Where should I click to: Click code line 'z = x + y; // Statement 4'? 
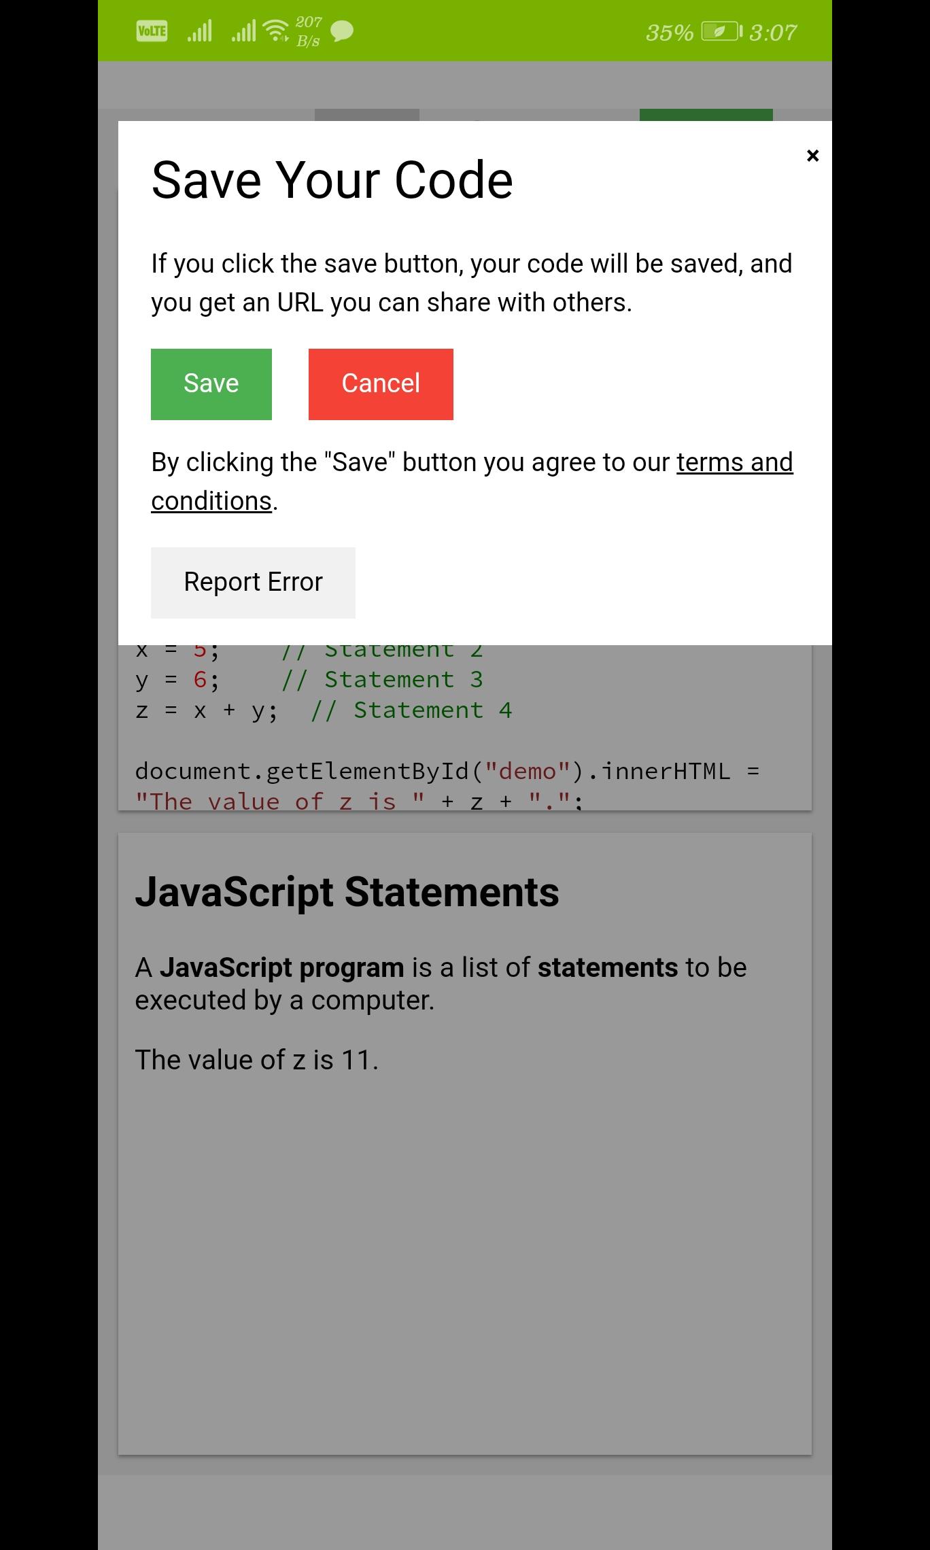point(324,710)
